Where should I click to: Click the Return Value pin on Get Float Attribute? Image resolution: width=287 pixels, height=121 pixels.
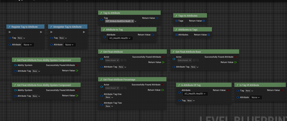click(163, 62)
